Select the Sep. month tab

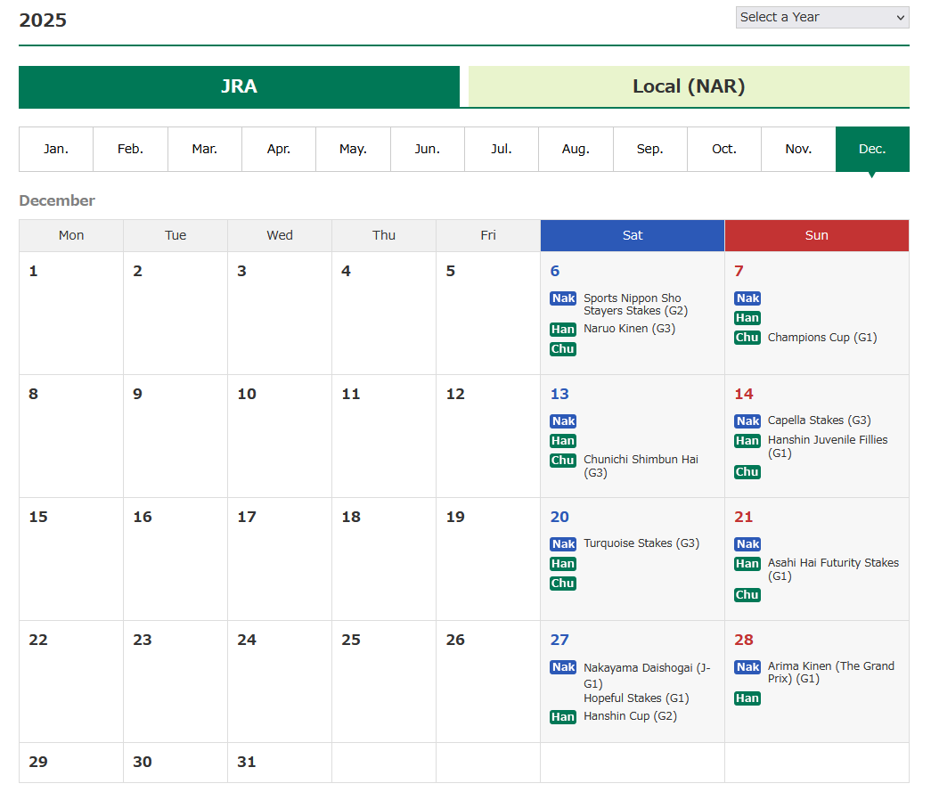tap(649, 149)
